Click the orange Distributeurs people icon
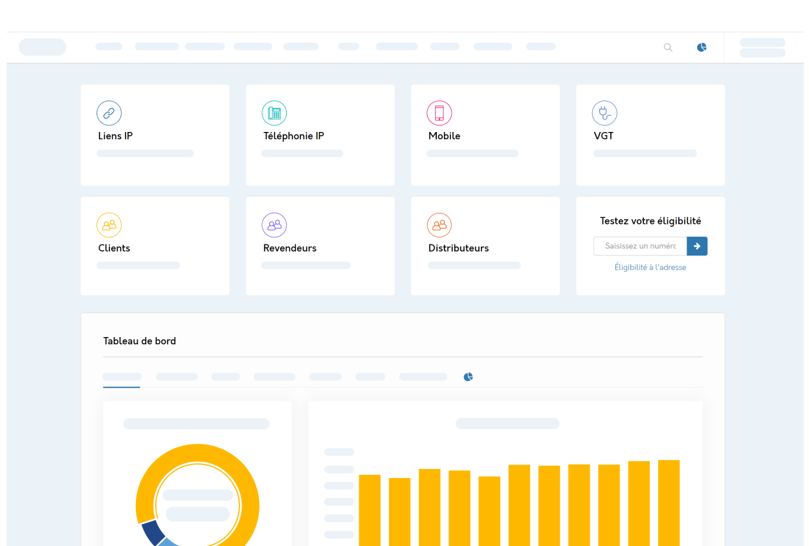Viewport: 809px width, 546px height. [439, 225]
